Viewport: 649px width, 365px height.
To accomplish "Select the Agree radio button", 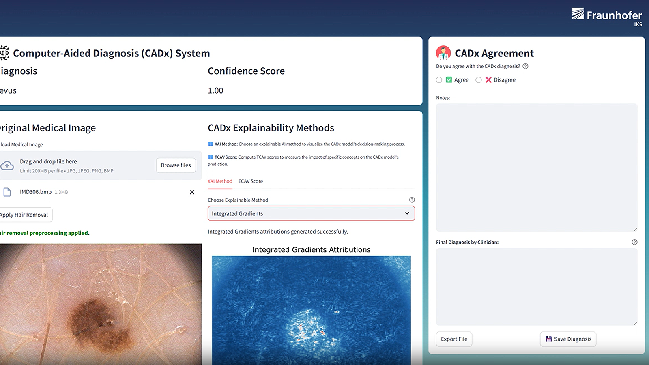I will click(x=439, y=80).
